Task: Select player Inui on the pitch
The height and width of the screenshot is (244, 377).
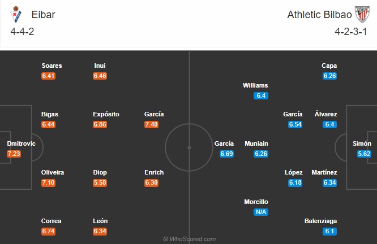Action: pyautogui.click(x=100, y=66)
